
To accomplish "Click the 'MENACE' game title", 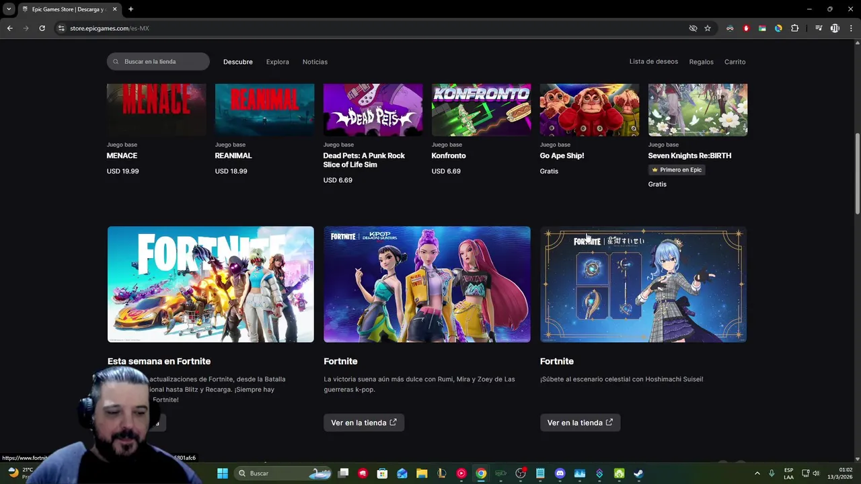I will [122, 156].
